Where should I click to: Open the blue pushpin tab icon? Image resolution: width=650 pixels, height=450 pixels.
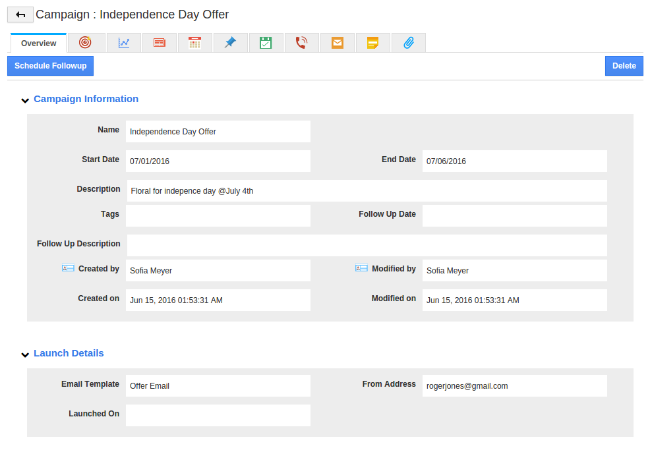click(231, 43)
